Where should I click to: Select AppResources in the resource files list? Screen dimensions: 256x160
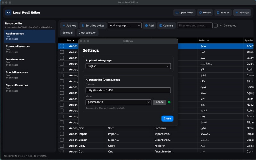(29, 36)
